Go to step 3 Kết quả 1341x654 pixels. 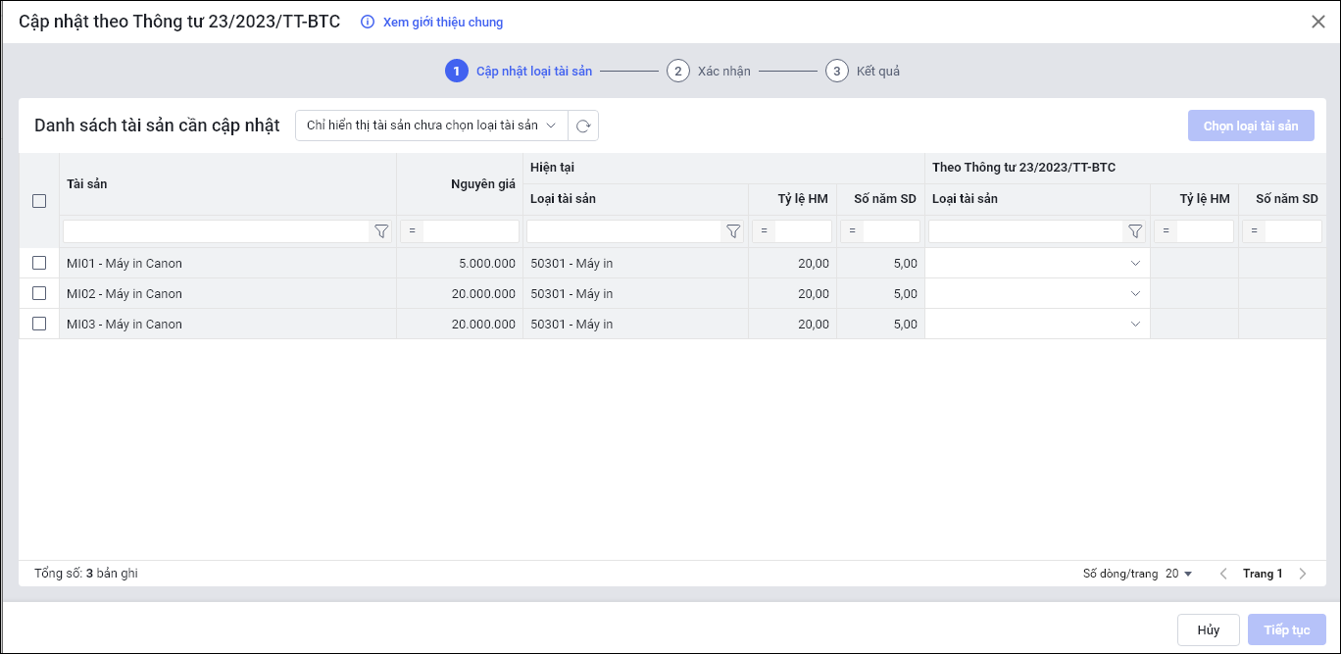coord(836,71)
